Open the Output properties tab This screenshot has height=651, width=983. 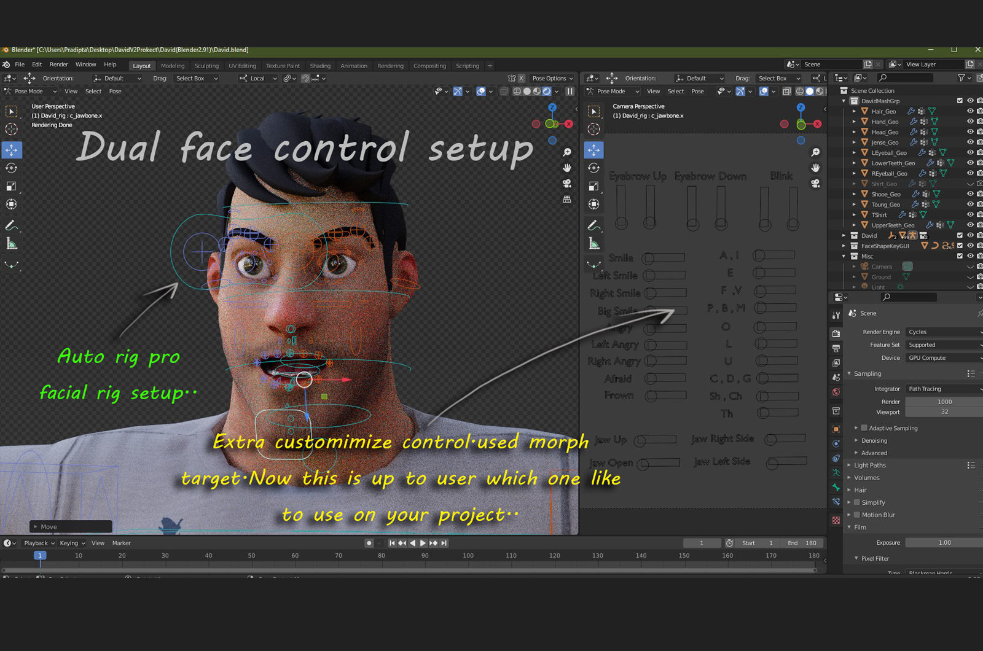[x=836, y=348]
